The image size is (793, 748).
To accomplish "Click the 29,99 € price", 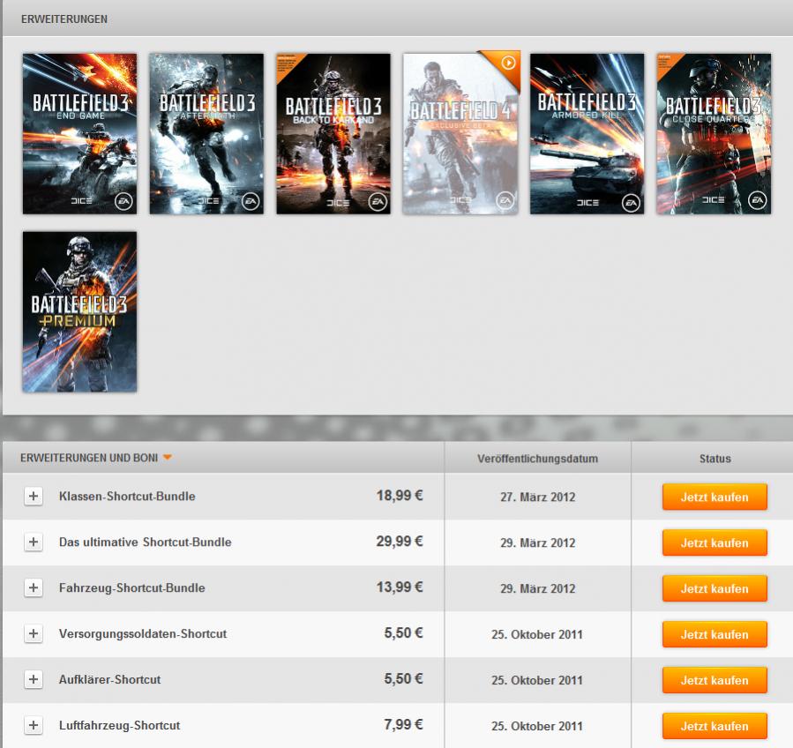I will (400, 542).
